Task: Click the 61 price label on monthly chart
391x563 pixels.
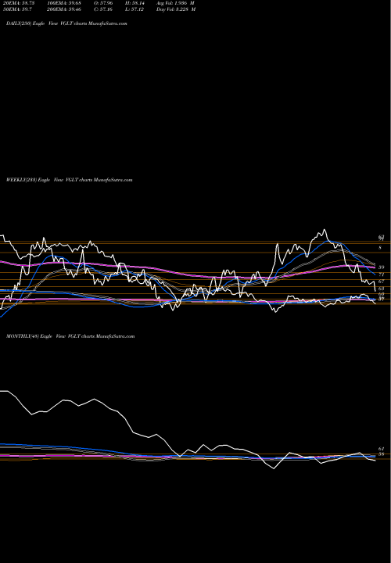Action: tap(382, 449)
